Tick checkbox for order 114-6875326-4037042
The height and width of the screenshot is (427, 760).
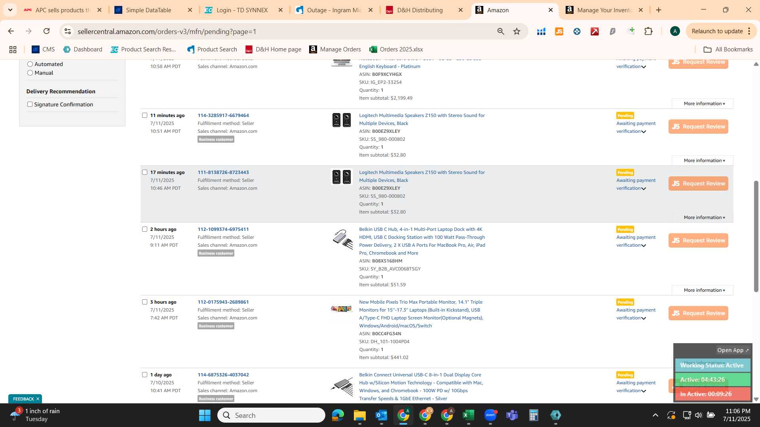144,375
